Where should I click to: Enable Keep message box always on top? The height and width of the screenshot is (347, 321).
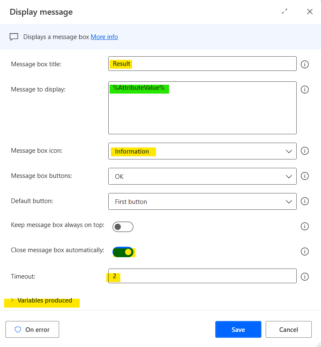click(123, 227)
